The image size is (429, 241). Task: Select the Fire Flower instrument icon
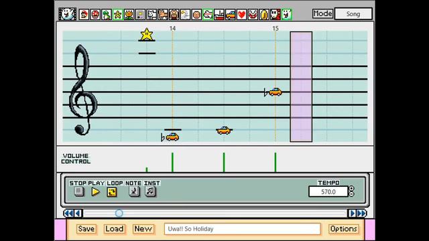pyautogui.click(x=129, y=15)
